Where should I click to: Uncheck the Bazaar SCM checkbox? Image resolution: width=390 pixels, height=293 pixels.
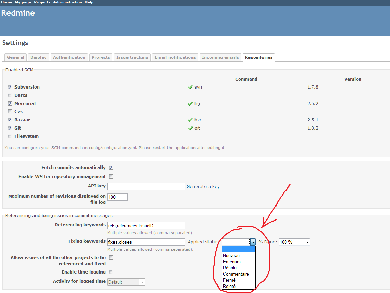[x=10, y=120]
